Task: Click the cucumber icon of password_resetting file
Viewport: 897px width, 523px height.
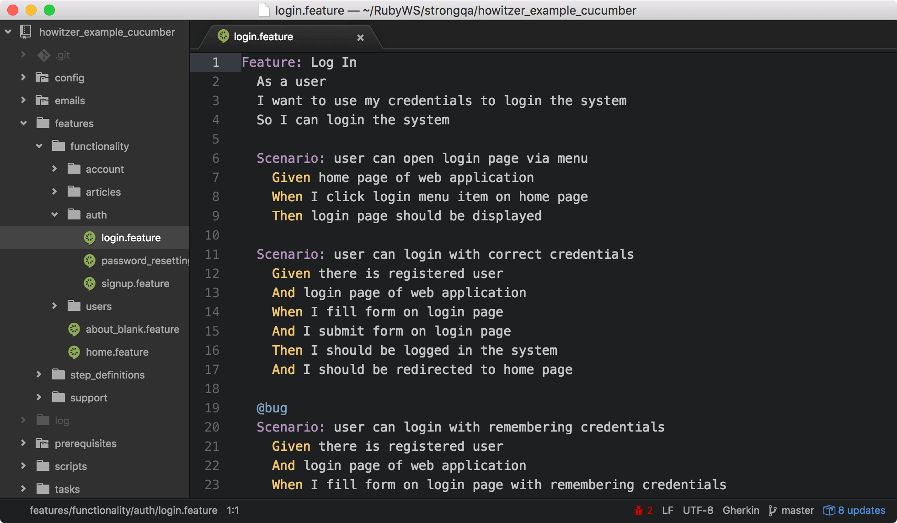Action: pos(90,261)
